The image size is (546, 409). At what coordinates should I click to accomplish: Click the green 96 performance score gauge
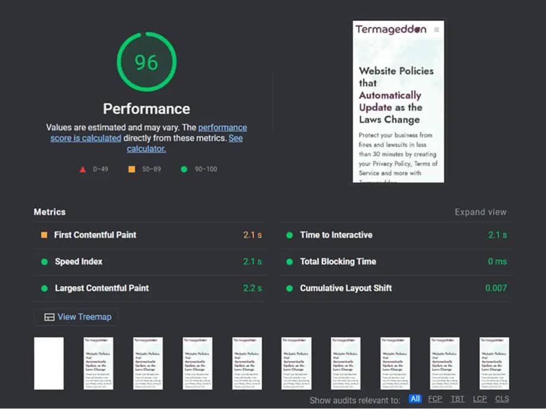pyautogui.click(x=146, y=62)
